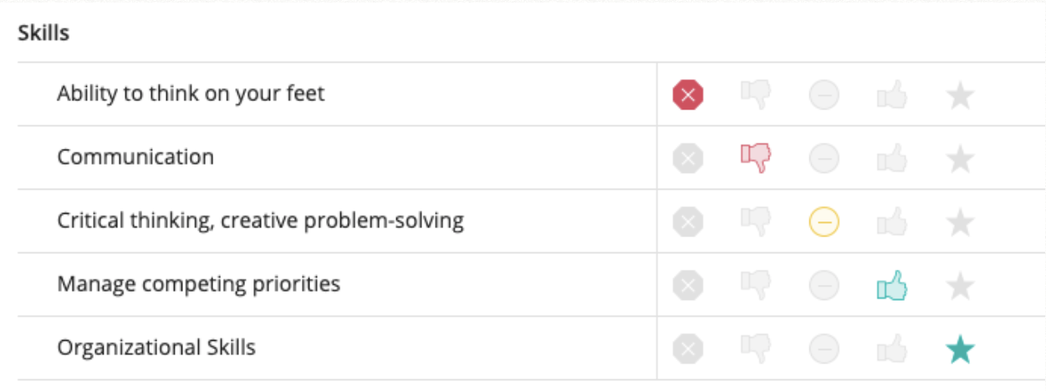This screenshot has height=391, width=1046.
Task: Select red X rating for Ability to think on your feet
Action: click(688, 95)
